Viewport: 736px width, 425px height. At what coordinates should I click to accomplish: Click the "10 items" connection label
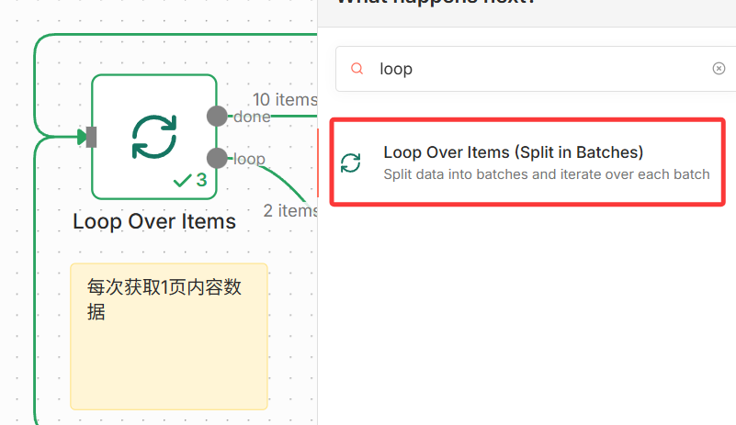point(284,99)
